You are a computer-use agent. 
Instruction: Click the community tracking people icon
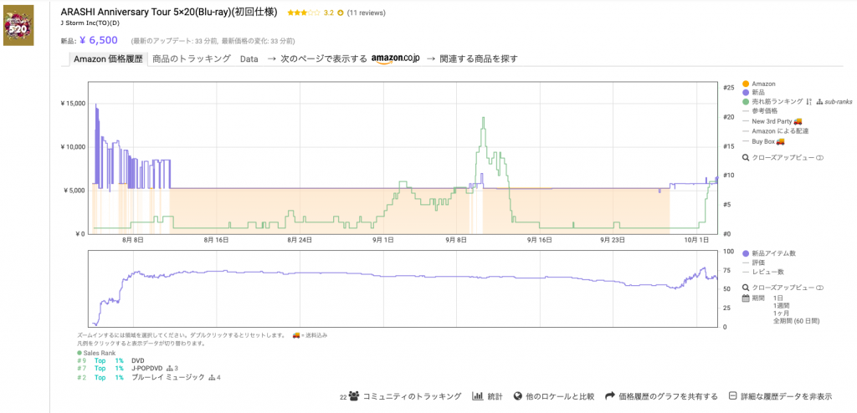354,396
